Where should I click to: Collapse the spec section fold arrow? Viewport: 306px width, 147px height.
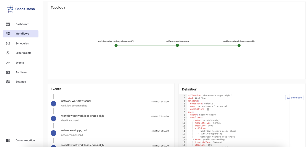[186, 112]
